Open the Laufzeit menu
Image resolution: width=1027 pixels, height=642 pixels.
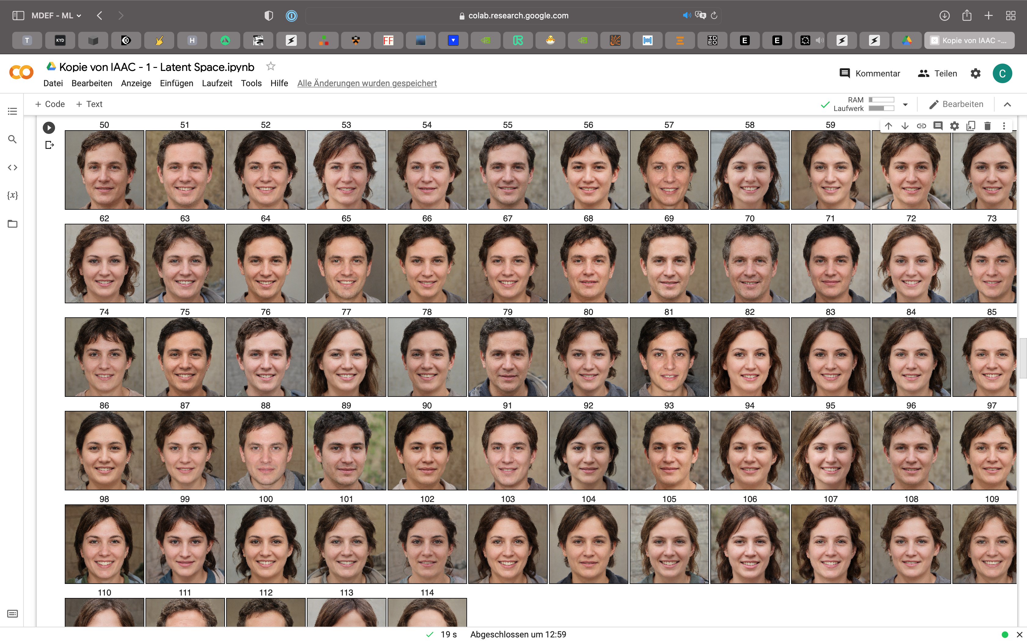[x=217, y=83]
